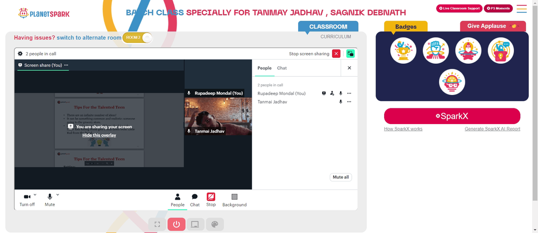538x233 pixels.
Task: Open the hamburger menu at top right
Action: pos(521,9)
